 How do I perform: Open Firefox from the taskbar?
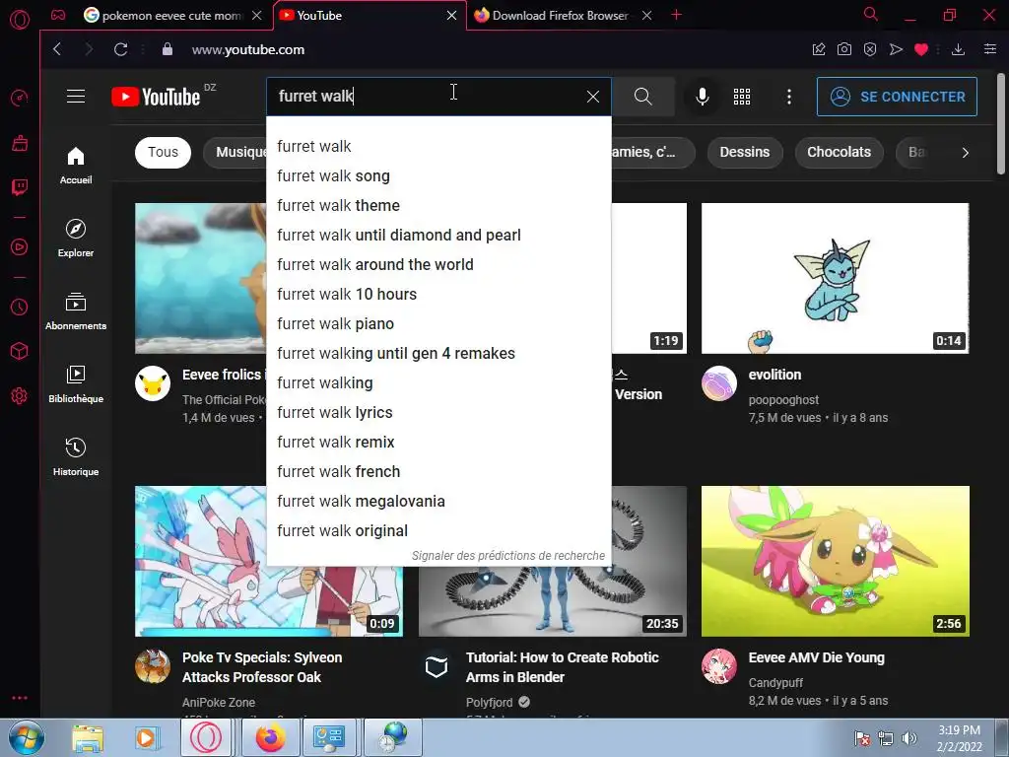[271, 737]
